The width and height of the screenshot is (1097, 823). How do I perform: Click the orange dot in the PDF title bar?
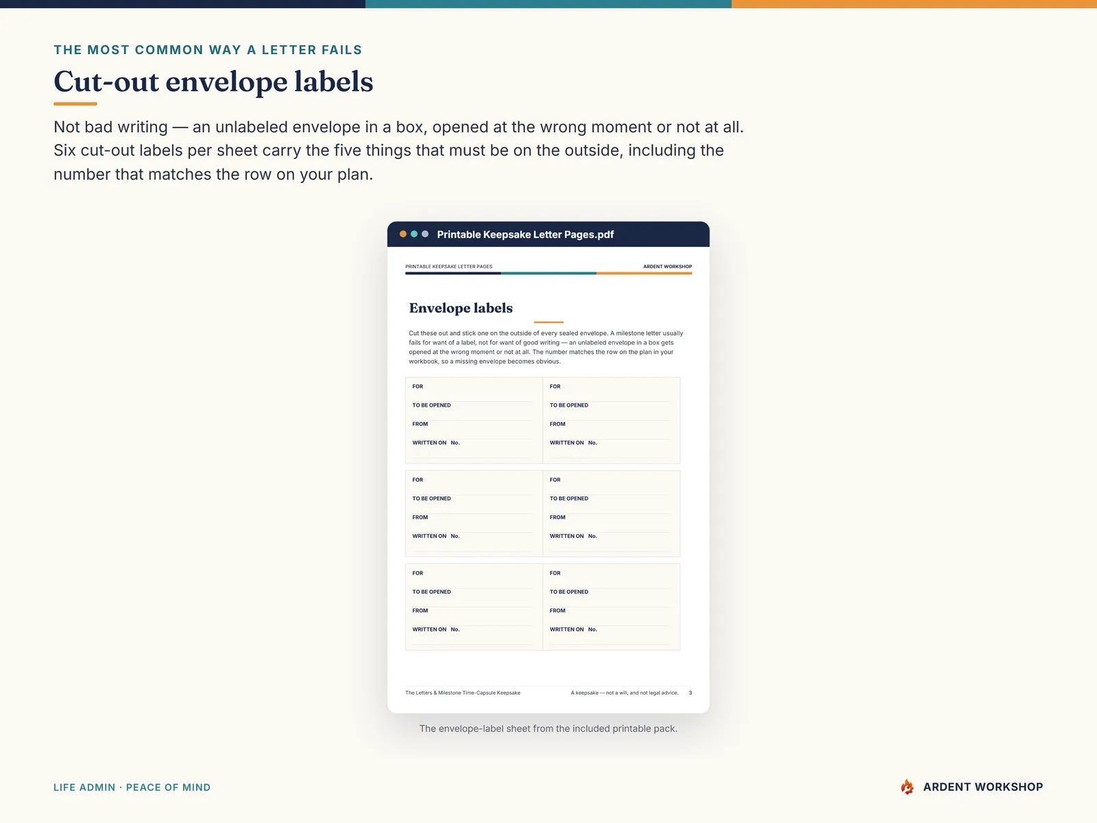coord(403,234)
